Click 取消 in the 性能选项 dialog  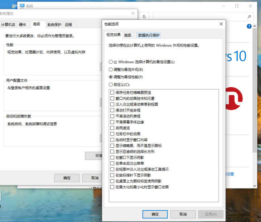(183, 214)
